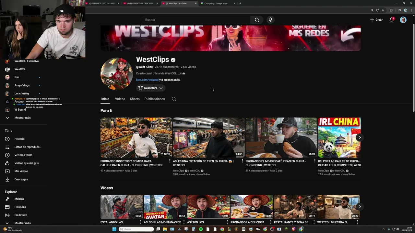Open options for WESTCOL MUESTRA EL video
The image size is (415, 233).
(x=357, y=222)
